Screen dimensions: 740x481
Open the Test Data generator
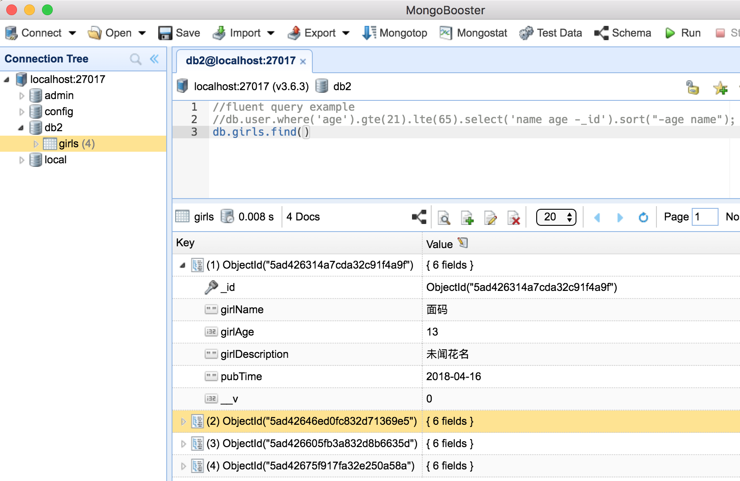(x=551, y=33)
